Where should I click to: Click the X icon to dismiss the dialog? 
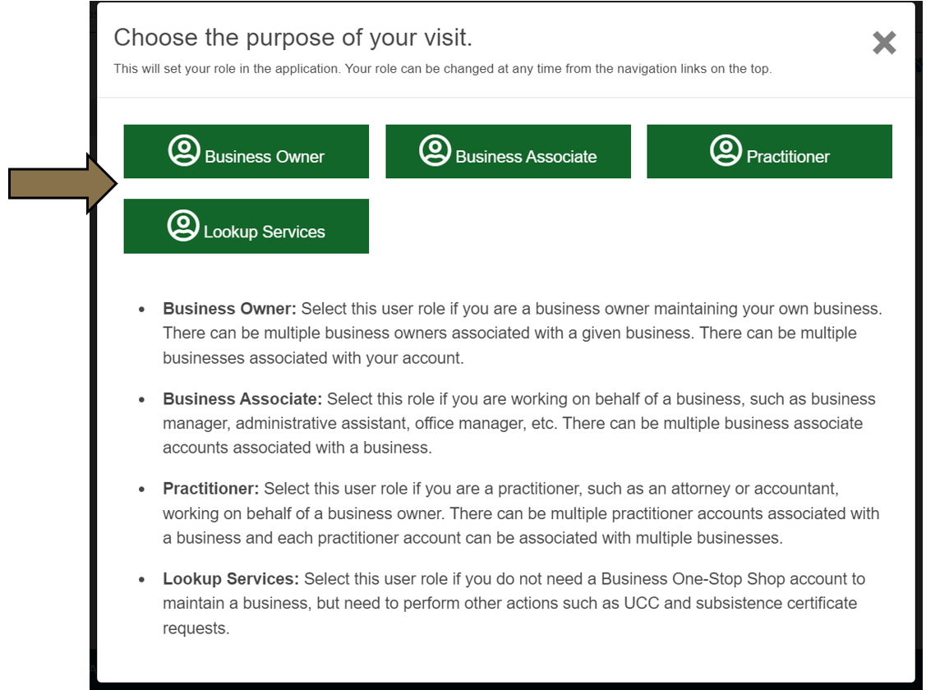coord(884,43)
